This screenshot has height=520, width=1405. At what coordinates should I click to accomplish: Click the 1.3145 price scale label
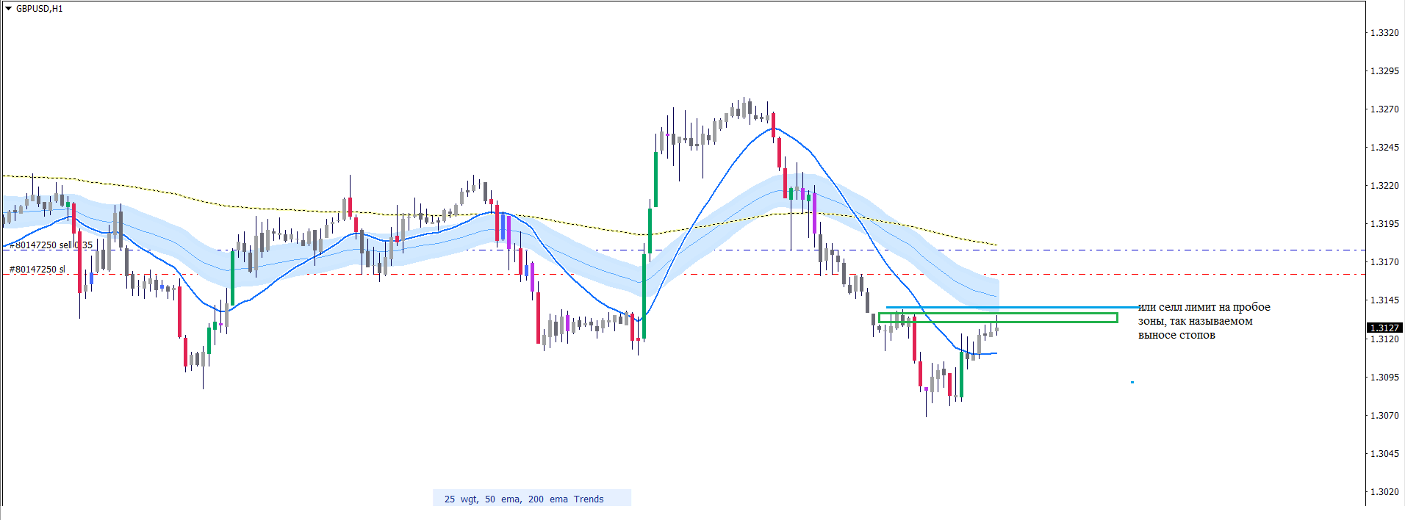[x=1384, y=300]
